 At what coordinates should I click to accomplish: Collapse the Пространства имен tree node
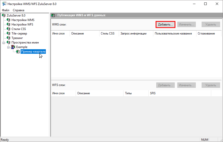click(x=4, y=42)
